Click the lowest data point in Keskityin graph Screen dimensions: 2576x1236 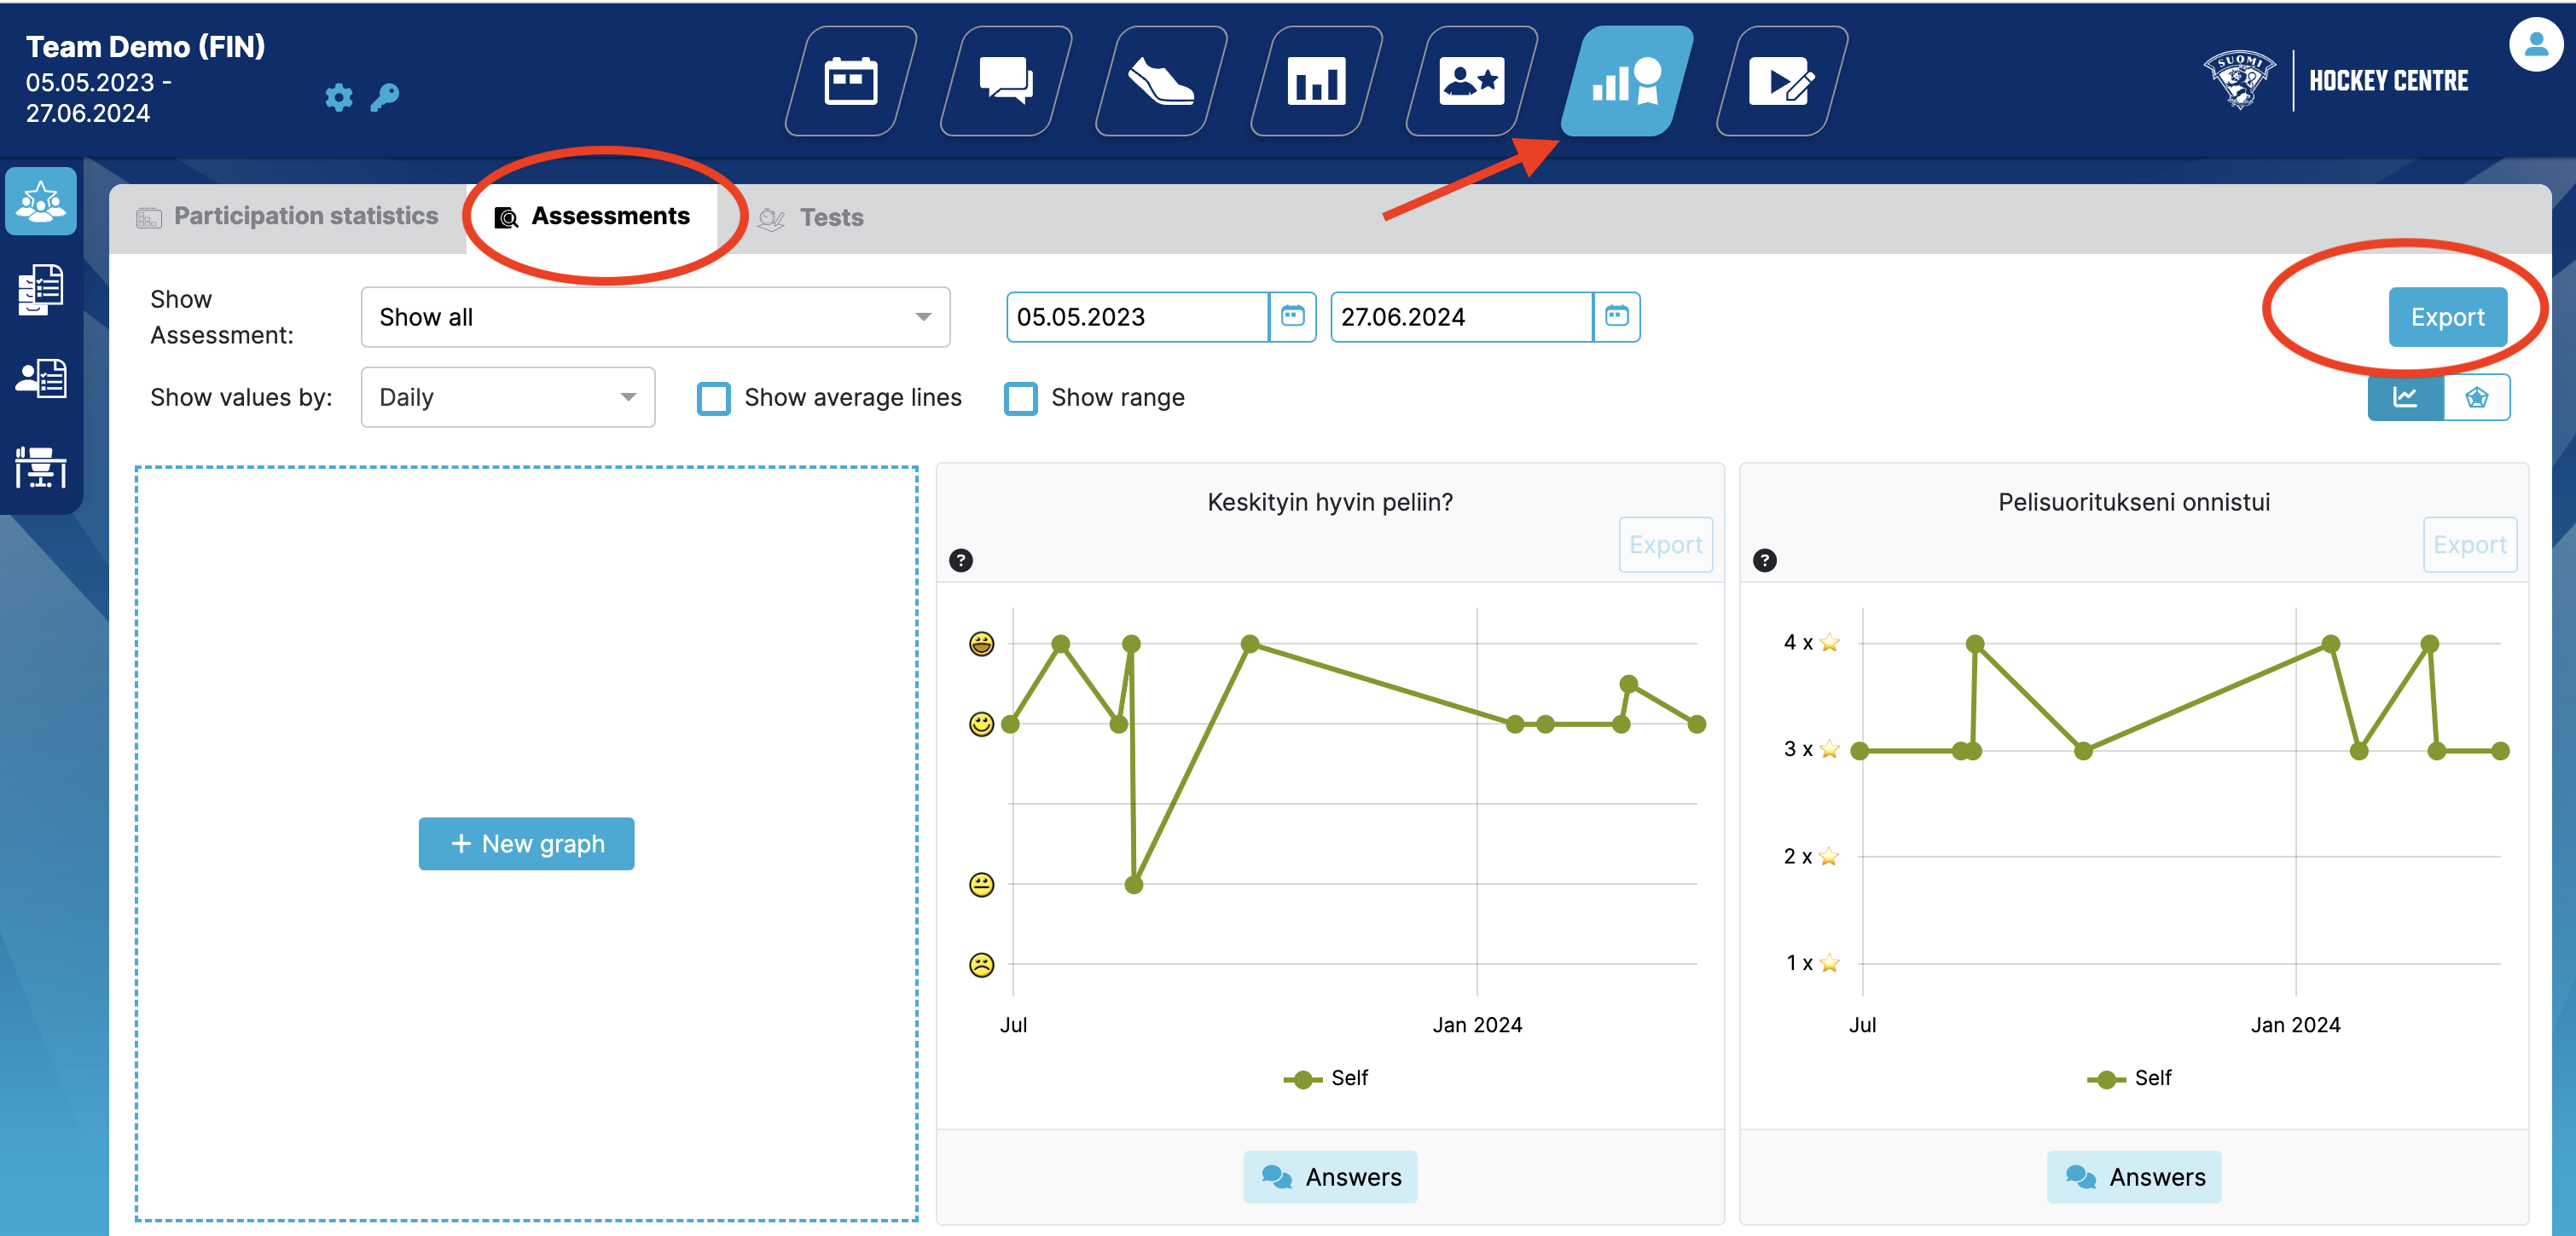(x=1133, y=884)
